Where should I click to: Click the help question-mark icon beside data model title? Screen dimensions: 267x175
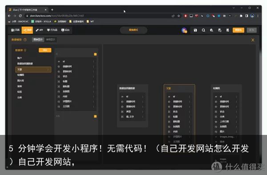click(x=25, y=40)
